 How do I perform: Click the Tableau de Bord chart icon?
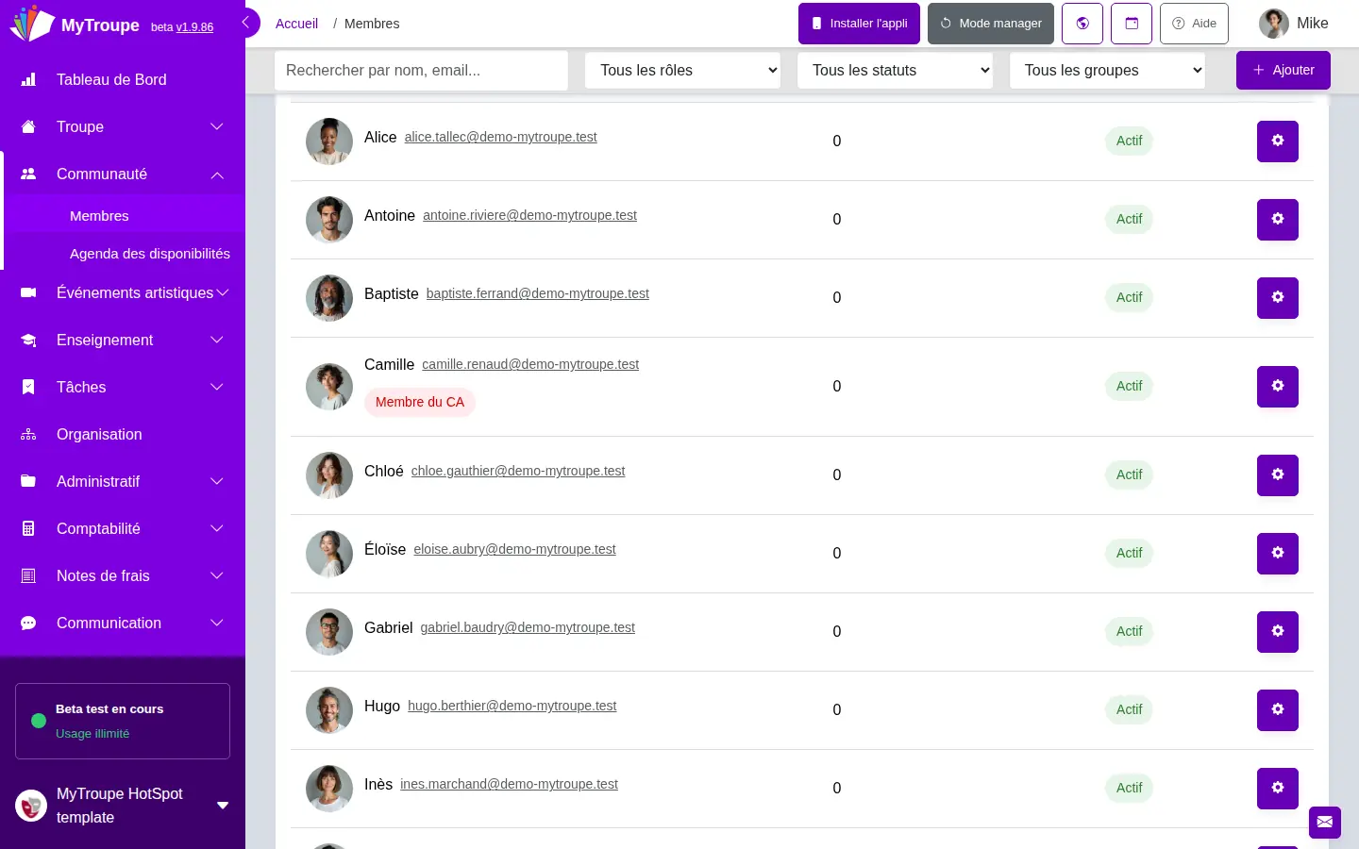pos(28,80)
